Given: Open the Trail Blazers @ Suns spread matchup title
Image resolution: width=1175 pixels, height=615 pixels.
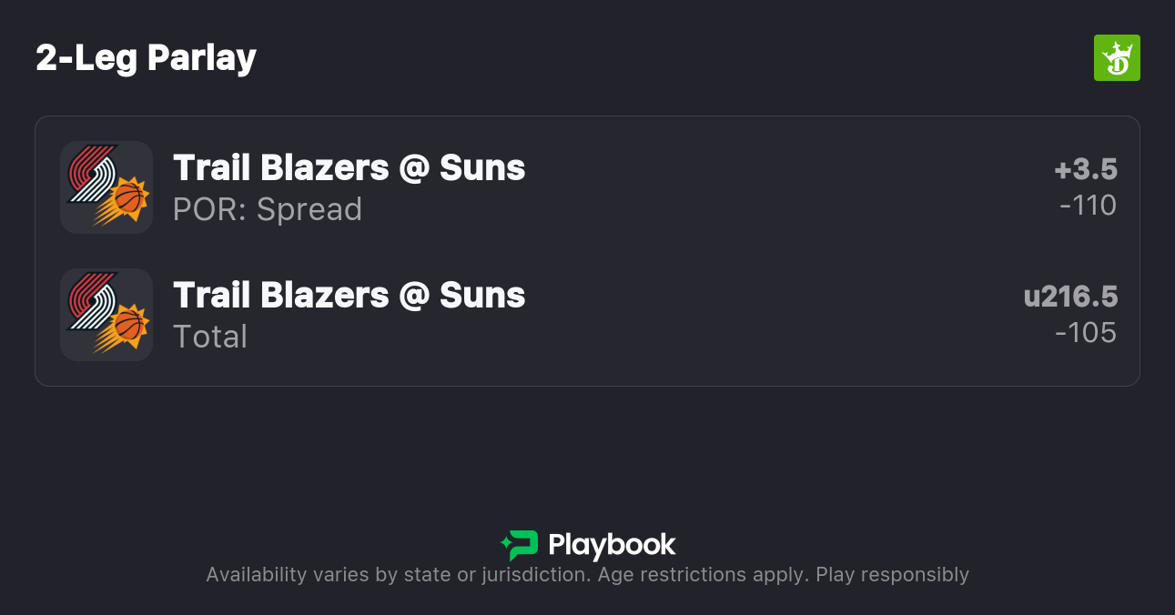Looking at the screenshot, I should point(349,168).
